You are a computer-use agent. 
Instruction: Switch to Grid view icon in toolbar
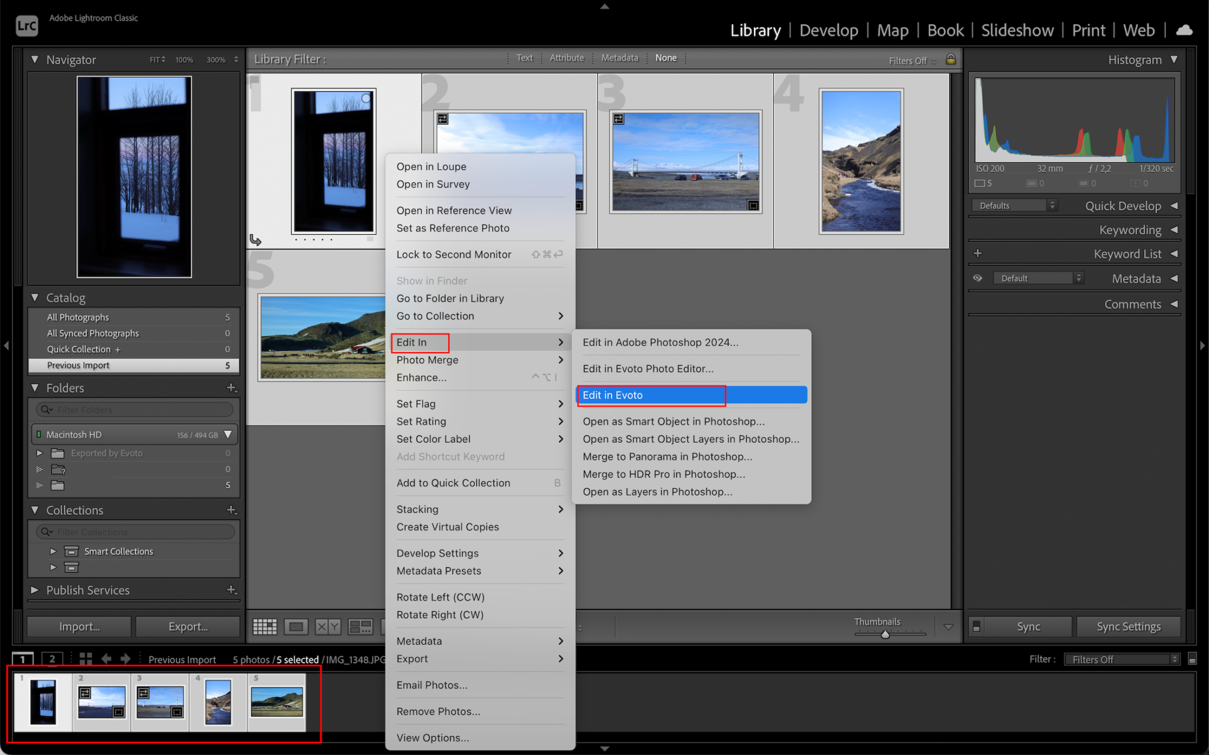264,626
